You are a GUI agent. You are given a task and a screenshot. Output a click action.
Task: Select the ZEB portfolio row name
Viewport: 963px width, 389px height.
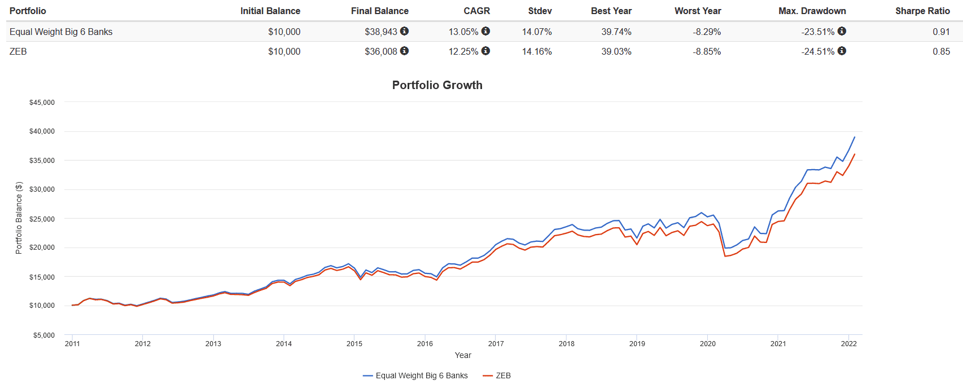point(18,51)
